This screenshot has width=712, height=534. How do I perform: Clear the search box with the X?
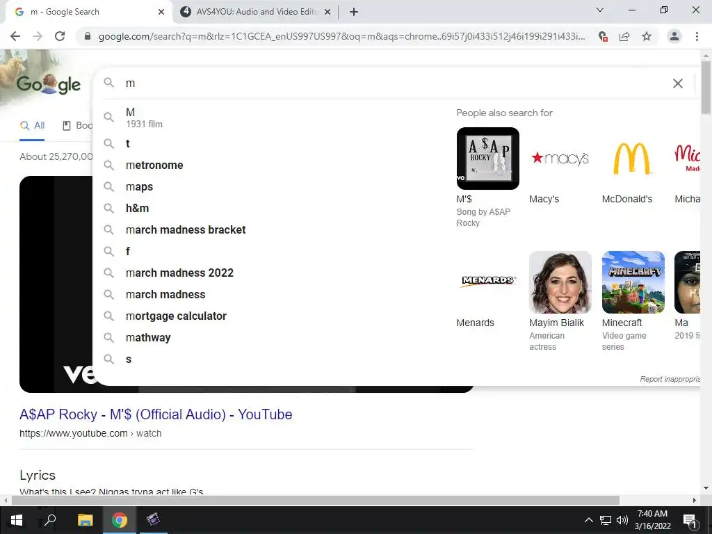[x=677, y=83]
